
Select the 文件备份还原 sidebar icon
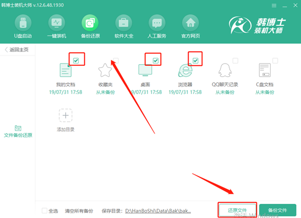(x=18, y=128)
